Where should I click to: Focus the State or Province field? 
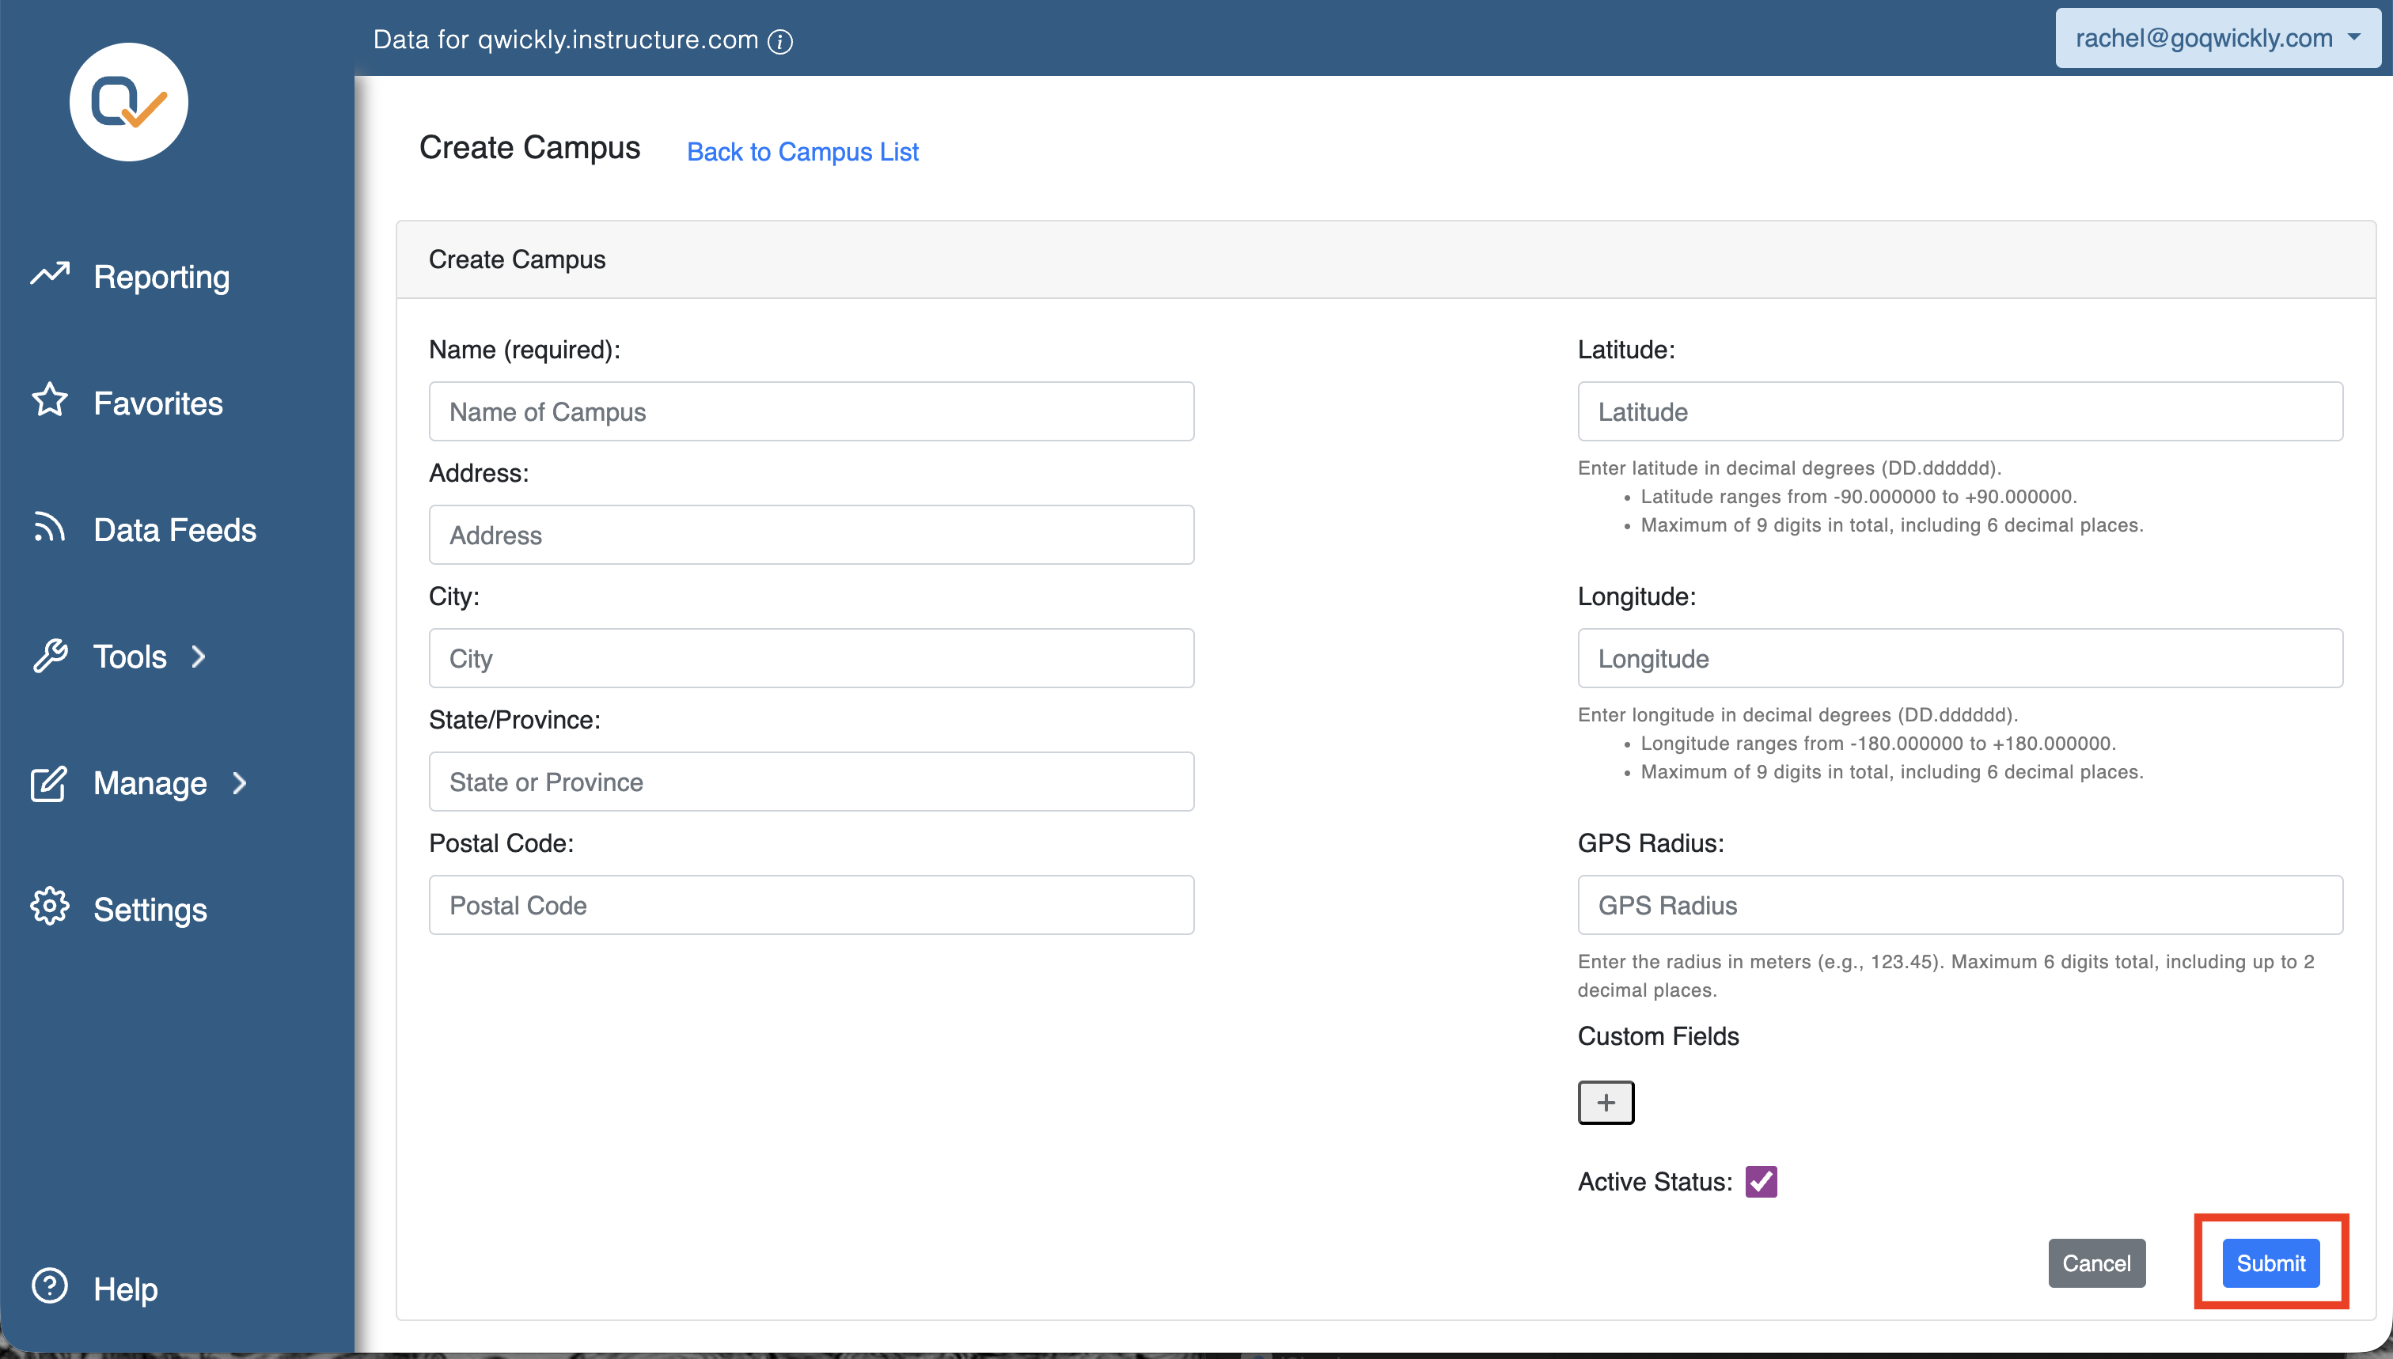pos(811,782)
